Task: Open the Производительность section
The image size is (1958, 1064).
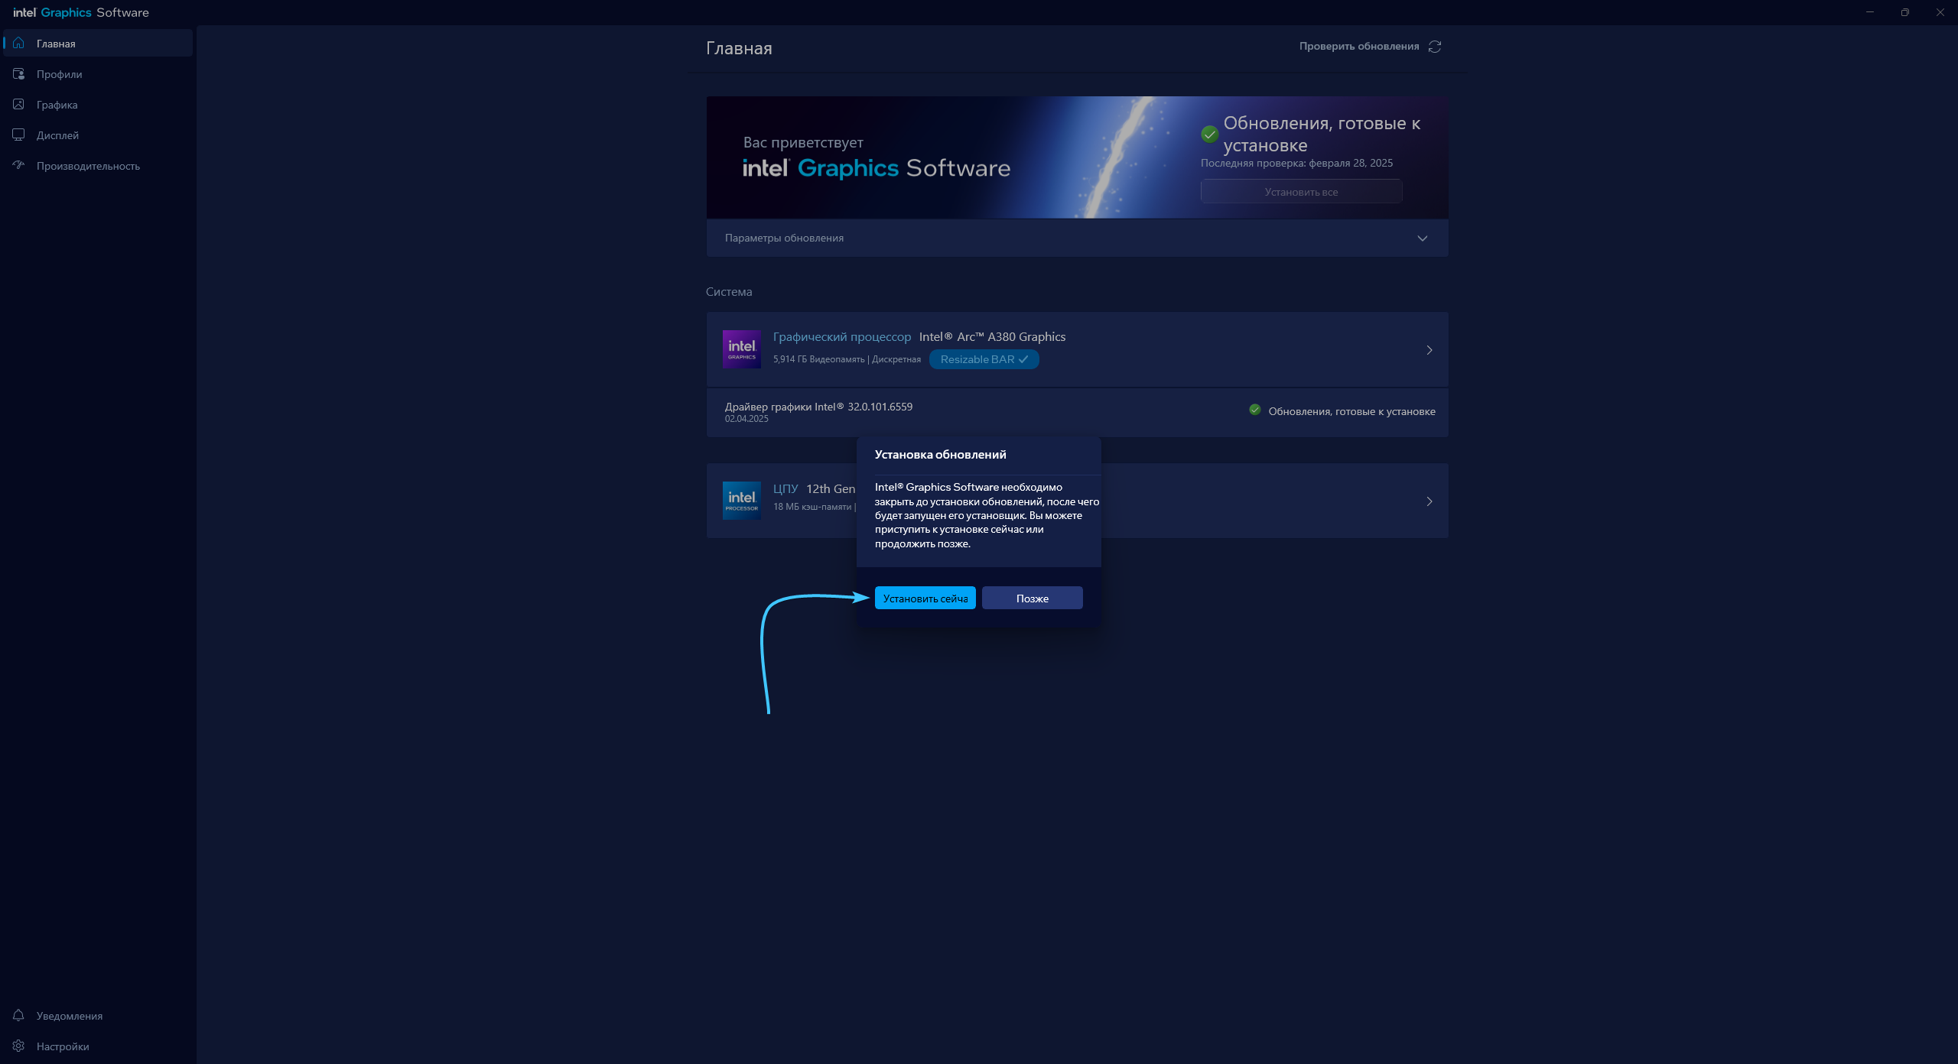Action: click(x=98, y=166)
